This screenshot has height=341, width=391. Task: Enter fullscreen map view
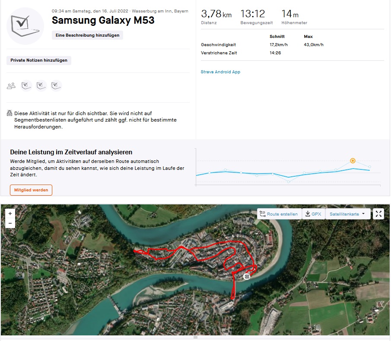(x=378, y=214)
